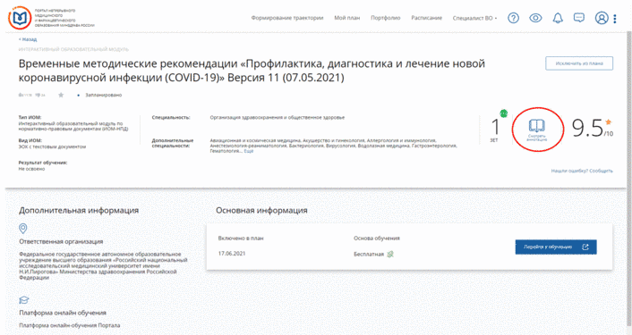Open the Формирование траектории menu item
The width and height of the screenshot is (632, 335).
pos(287,18)
